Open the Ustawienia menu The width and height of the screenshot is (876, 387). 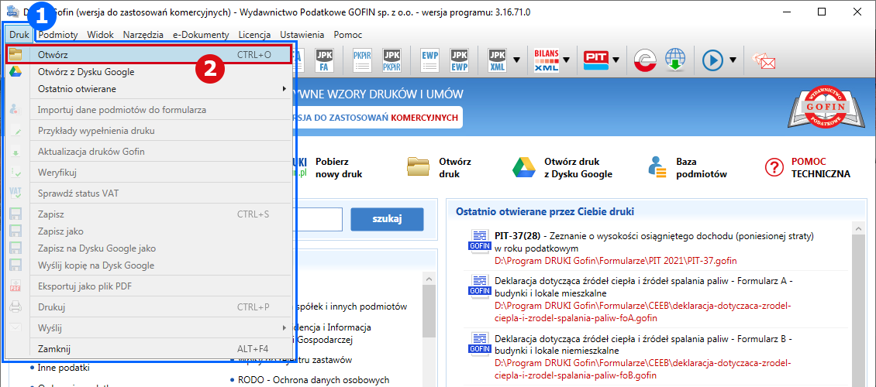coord(302,35)
